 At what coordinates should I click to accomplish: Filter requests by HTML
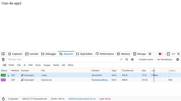(11, 65)
